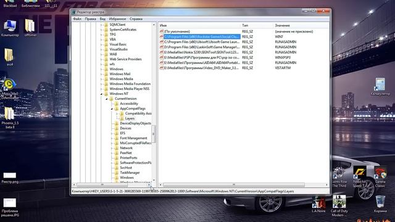Viewport: 395px width, 222px height.
Task: Open the Компьютер desktop icon
Action: (10, 28)
